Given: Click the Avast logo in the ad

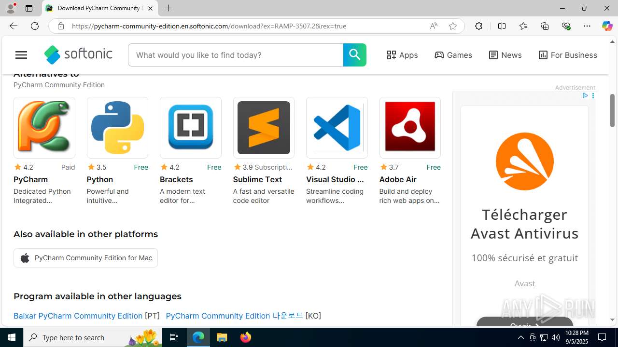Looking at the screenshot, I should click(x=525, y=161).
